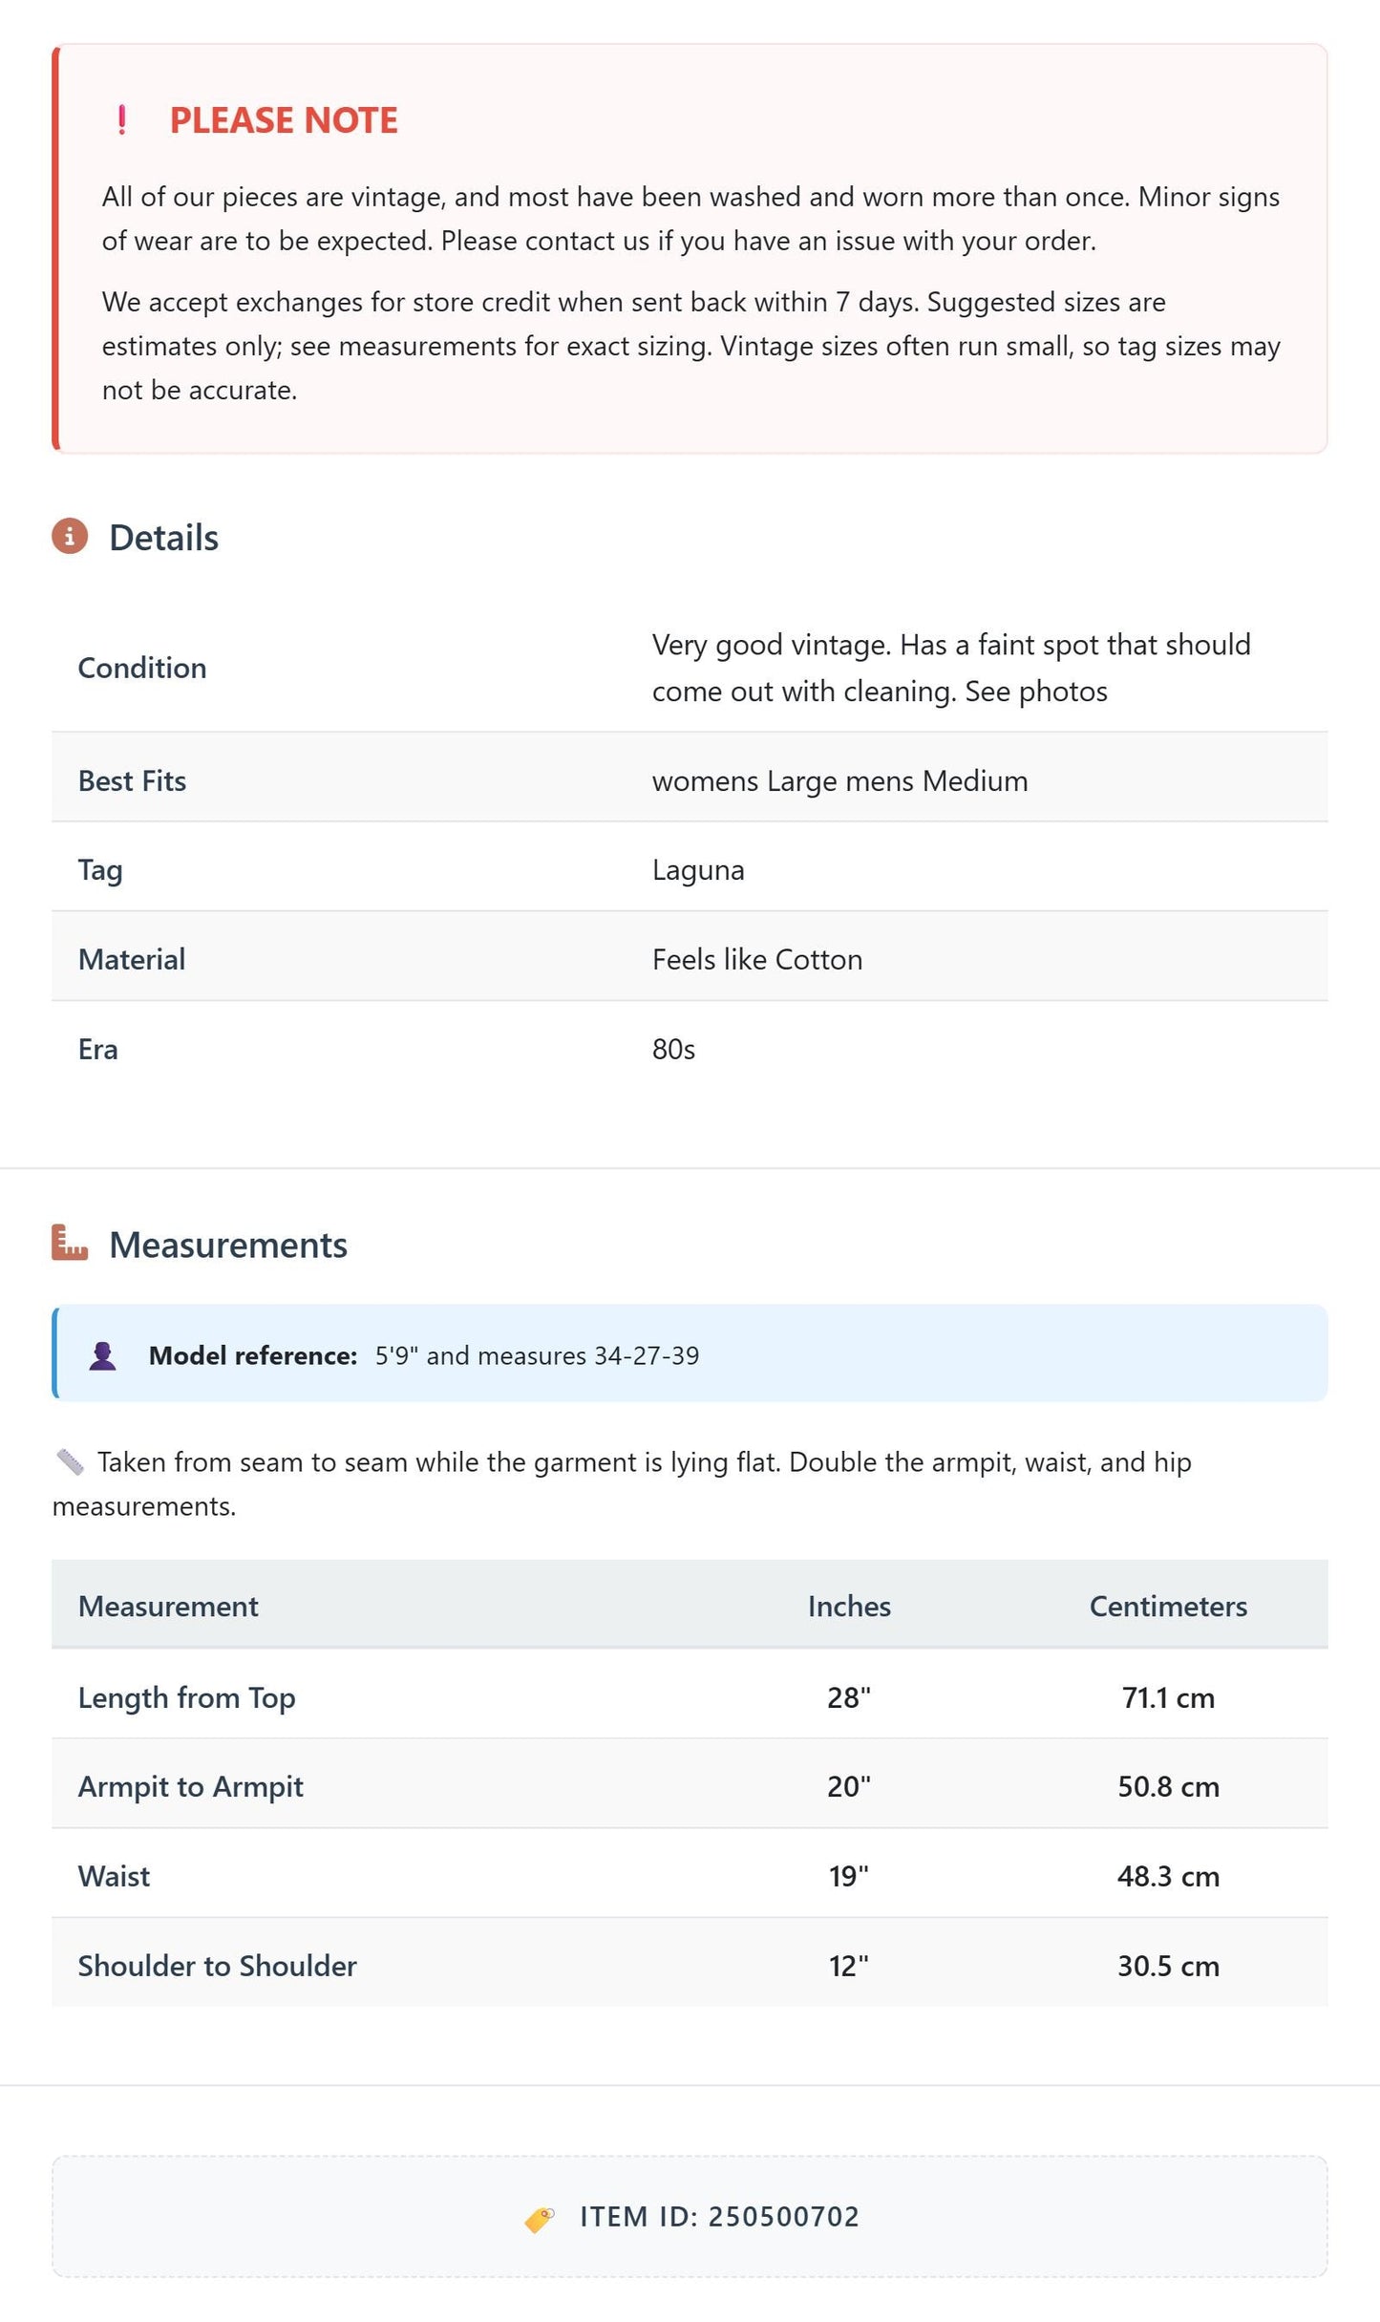Click the small tape measure icon
Screen dimensions: 1380x2322
(x=70, y=1461)
